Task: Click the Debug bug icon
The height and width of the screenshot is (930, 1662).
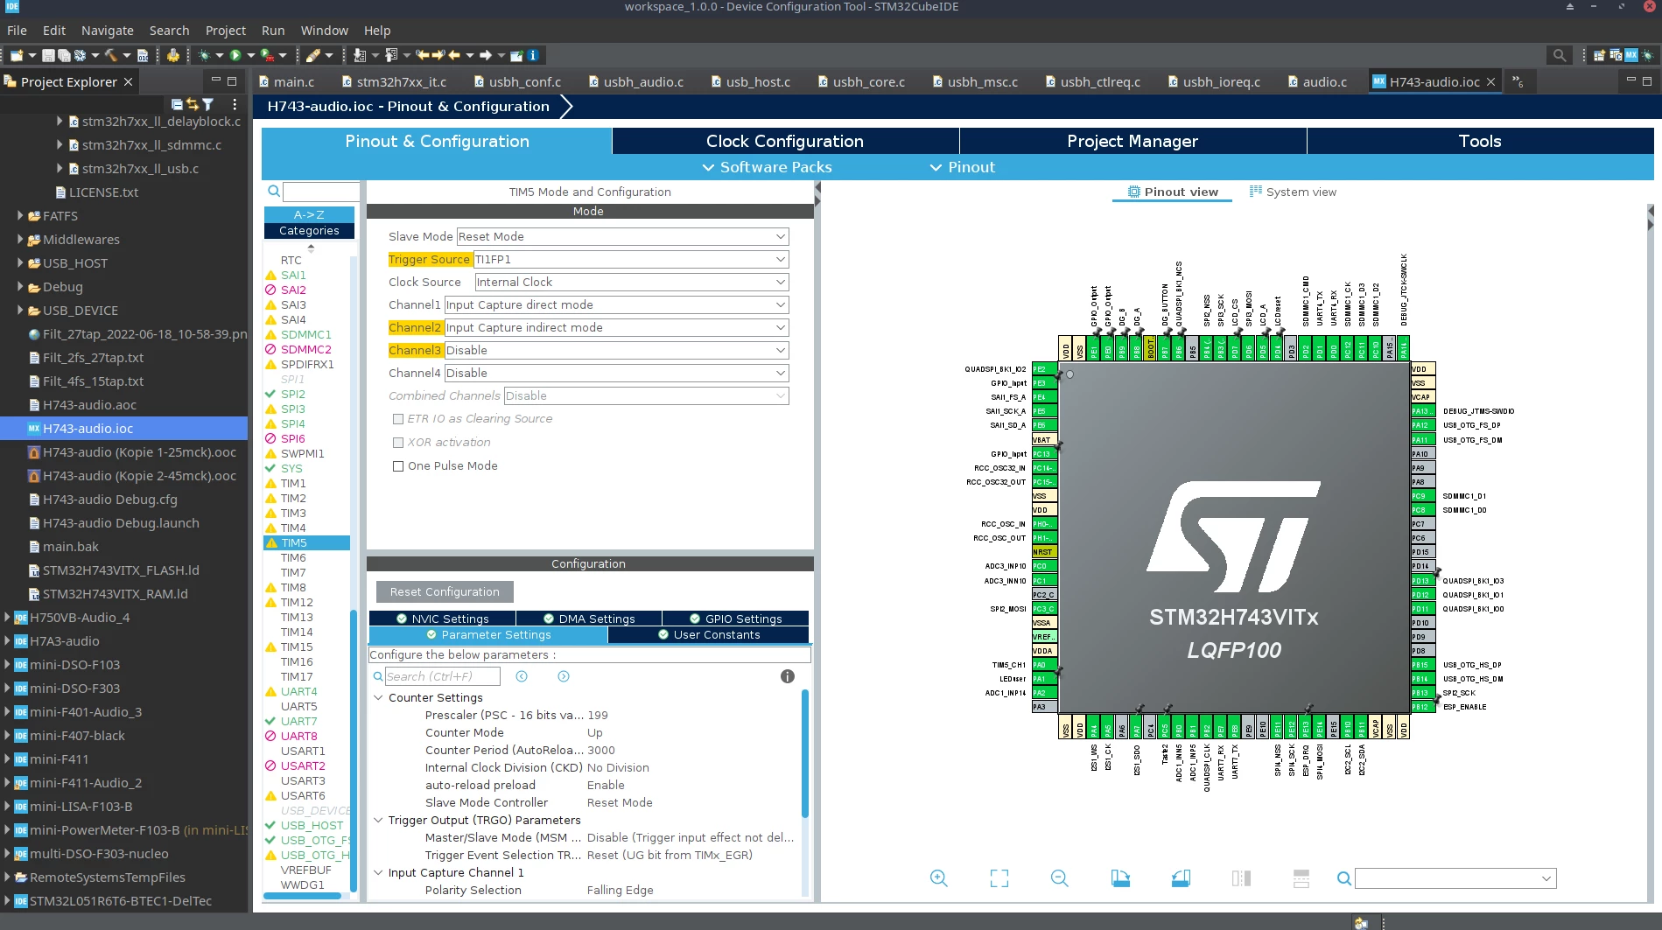Action: pyautogui.click(x=204, y=55)
